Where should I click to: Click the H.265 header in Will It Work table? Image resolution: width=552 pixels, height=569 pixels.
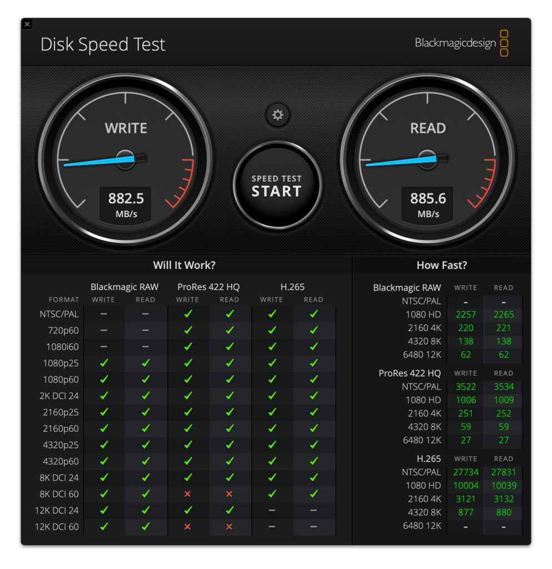(x=292, y=287)
